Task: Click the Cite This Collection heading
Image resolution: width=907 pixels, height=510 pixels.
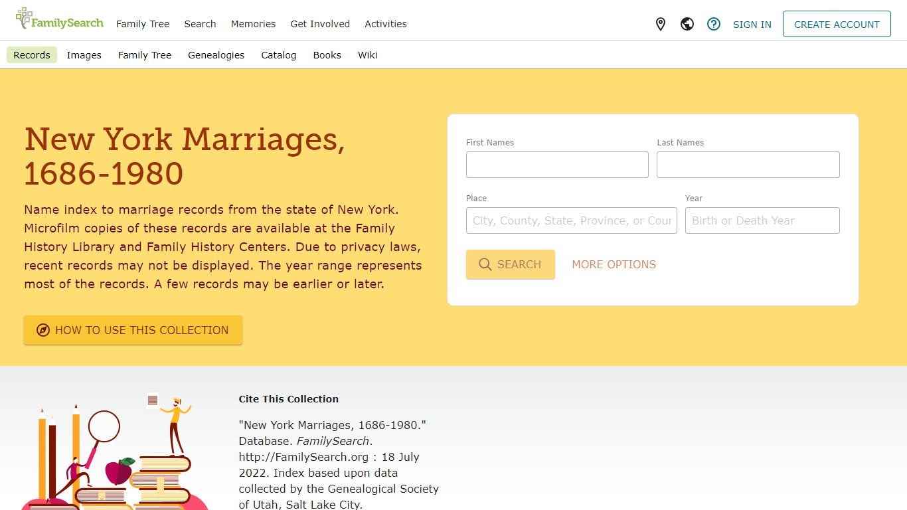Action: (x=289, y=399)
